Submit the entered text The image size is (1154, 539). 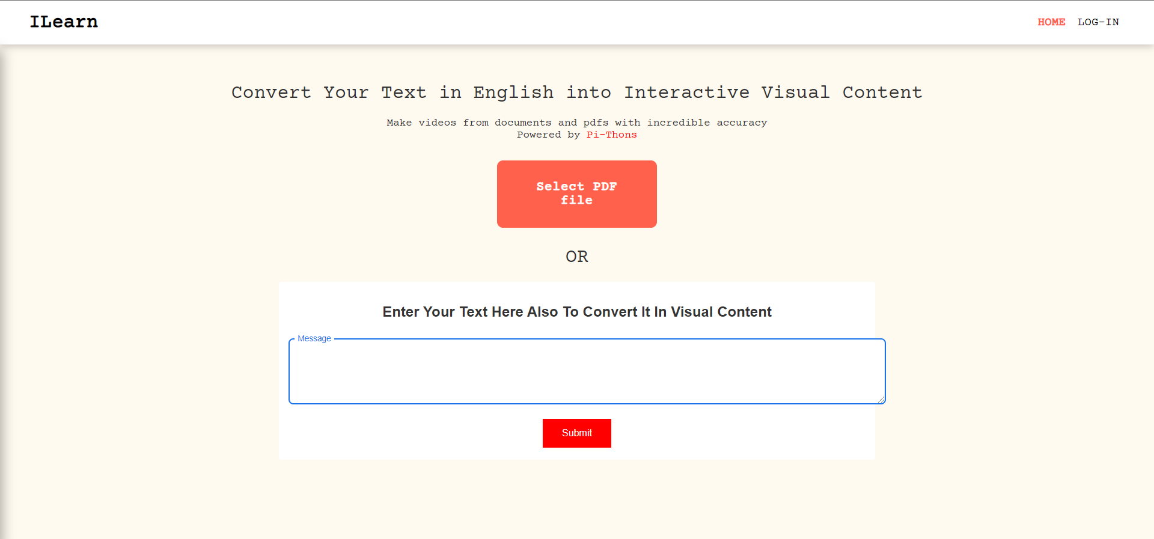[577, 433]
